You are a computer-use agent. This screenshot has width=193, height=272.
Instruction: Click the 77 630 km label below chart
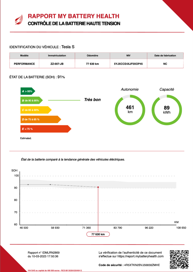(98, 234)
